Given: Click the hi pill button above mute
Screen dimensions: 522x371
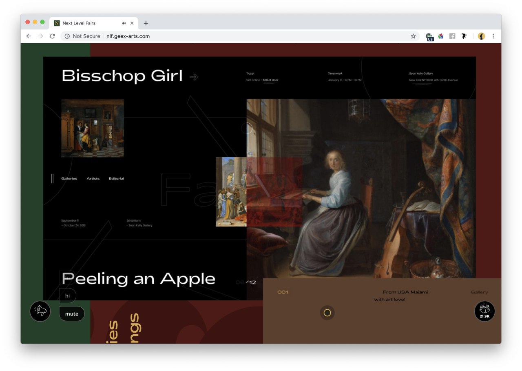Looking at the screenshot, I should [68, 296].
